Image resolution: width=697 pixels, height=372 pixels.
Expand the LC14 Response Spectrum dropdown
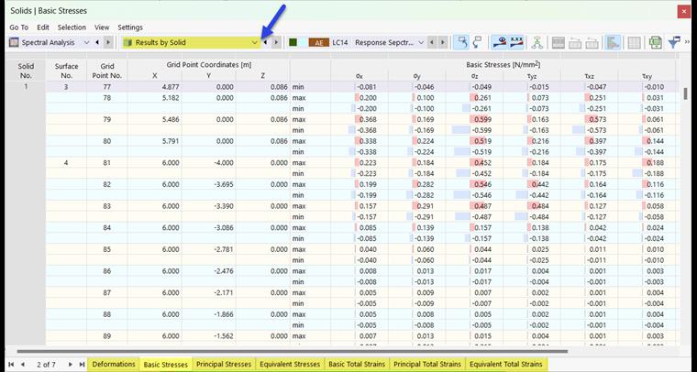click(x=421, y=43)
